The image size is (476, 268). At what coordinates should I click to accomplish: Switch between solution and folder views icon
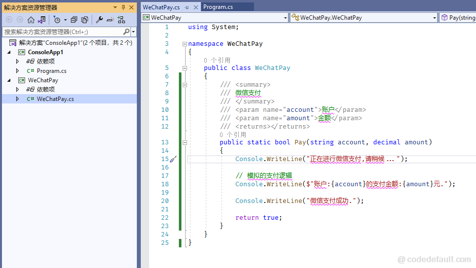[x=42, y=20]
